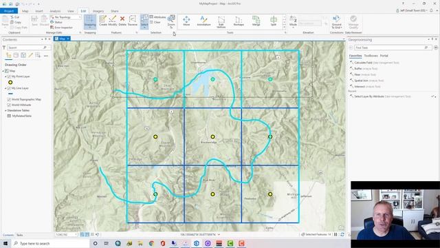Collapse the My Line Layer tree node

(x=5, y=88)
